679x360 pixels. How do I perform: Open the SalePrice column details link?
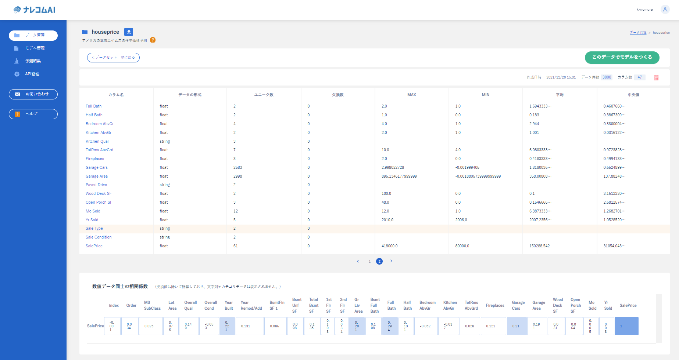[94, 246]
